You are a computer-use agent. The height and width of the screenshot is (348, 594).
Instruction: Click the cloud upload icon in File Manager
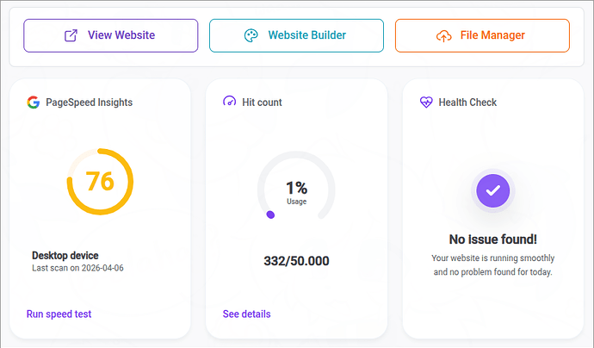444,35
